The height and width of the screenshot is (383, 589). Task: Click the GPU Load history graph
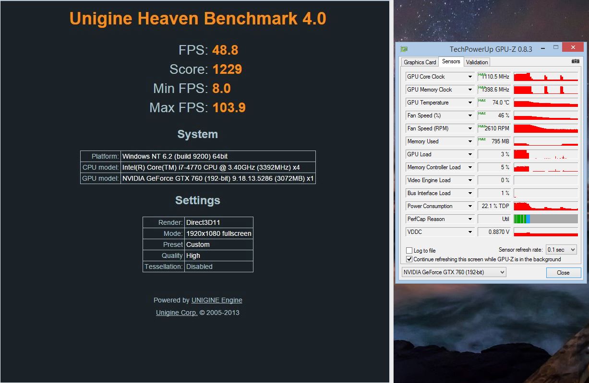point(546,154)
